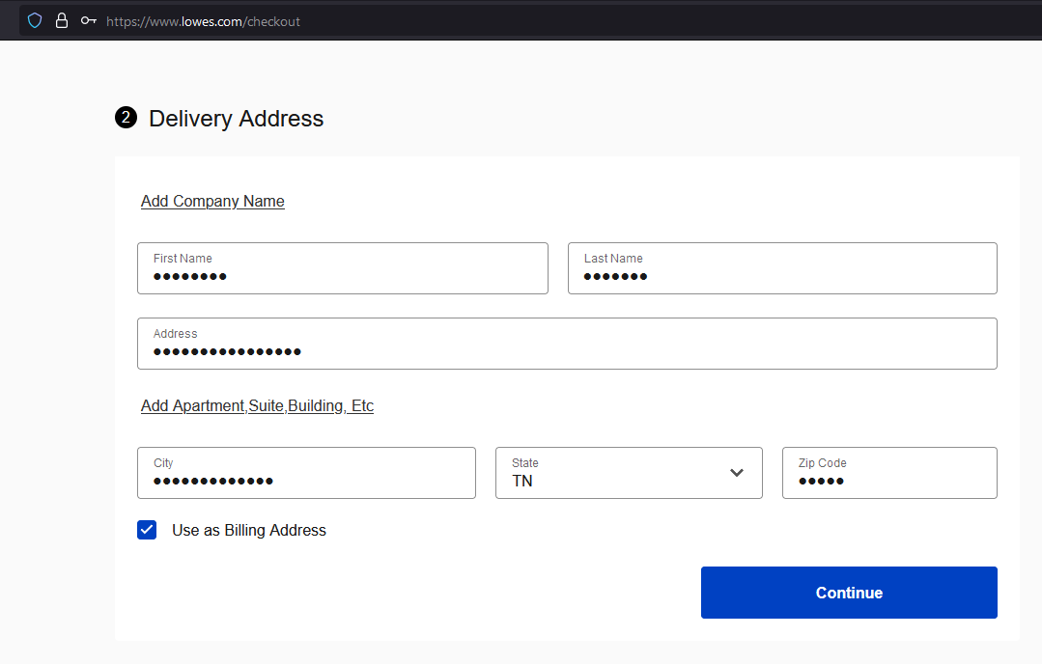
Task: Toggle the Use as Billing Address checkbox
Action: pos(147,530)
